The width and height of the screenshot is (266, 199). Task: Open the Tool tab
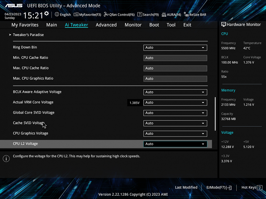click(171, 25)
